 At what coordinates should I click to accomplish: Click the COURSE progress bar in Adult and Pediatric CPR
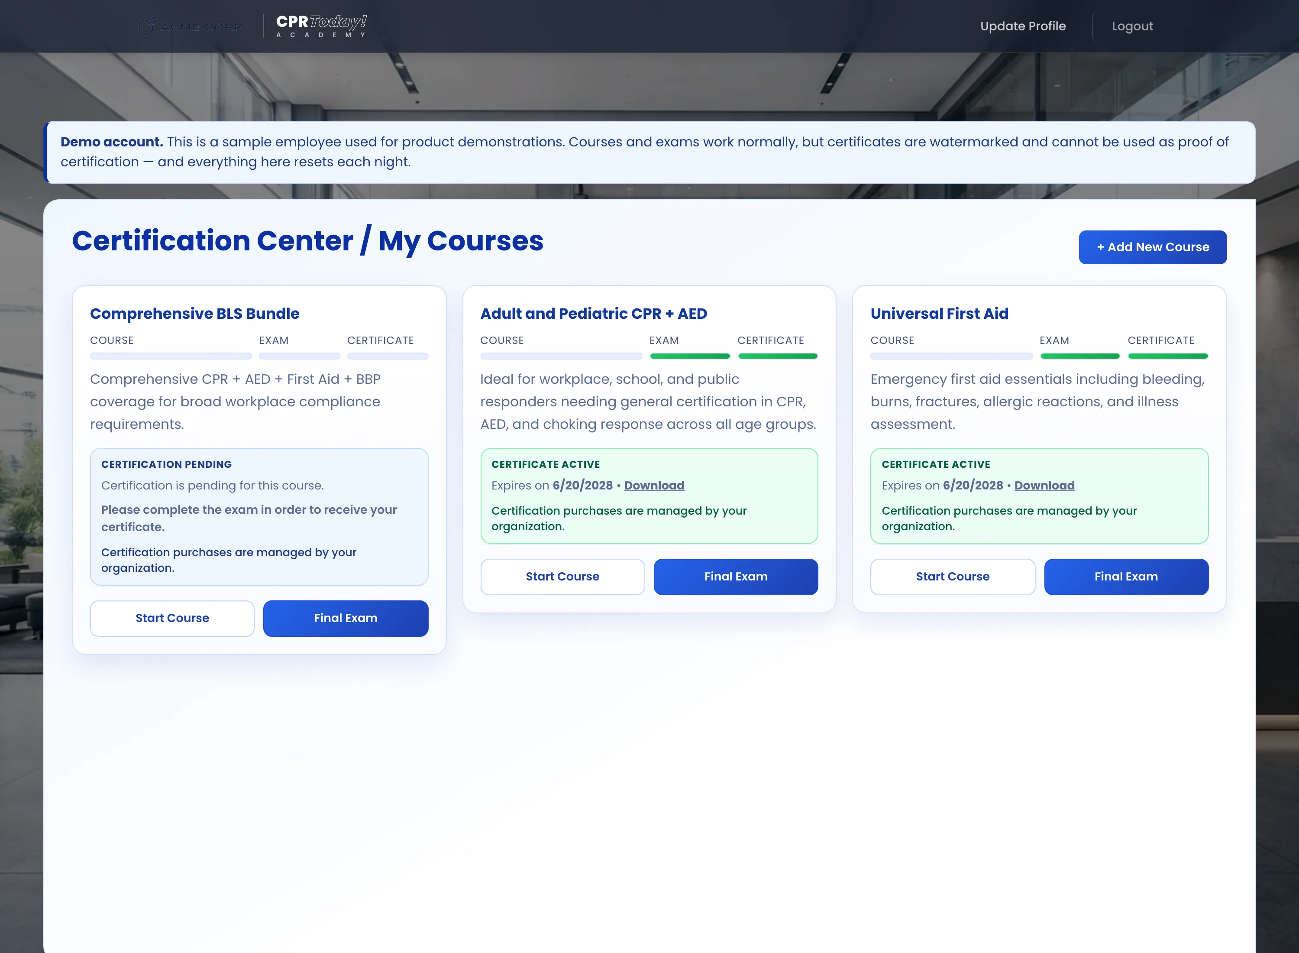(x=561, y=356)
